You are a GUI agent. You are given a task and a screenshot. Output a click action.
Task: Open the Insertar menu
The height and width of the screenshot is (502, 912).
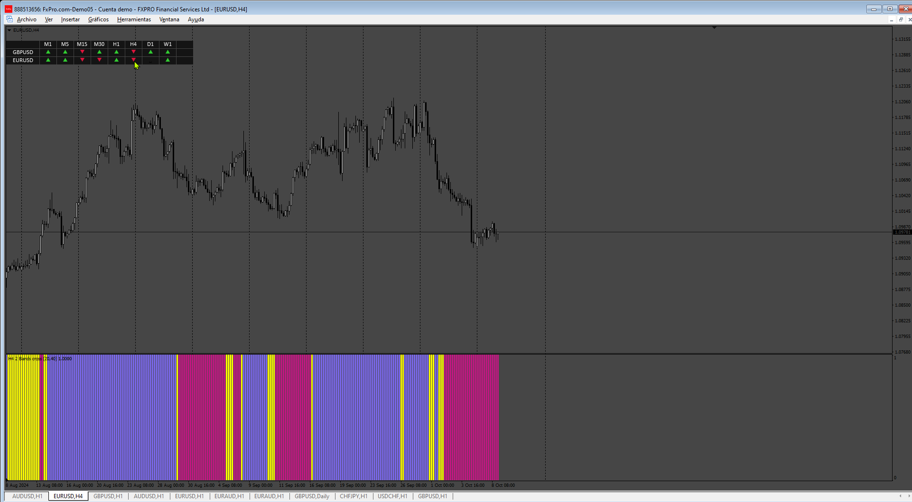coord(70,19)
